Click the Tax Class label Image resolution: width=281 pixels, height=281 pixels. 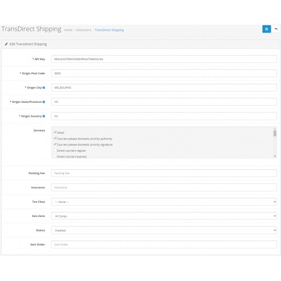38,202
